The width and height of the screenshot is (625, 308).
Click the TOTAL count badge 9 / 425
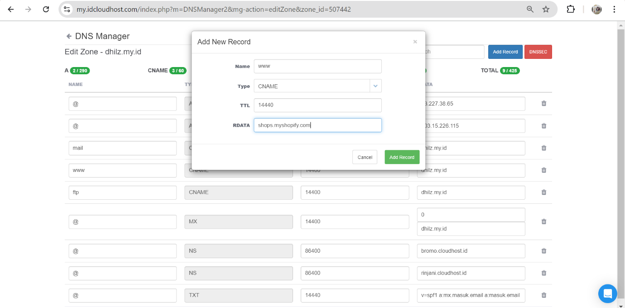[510, 71]
